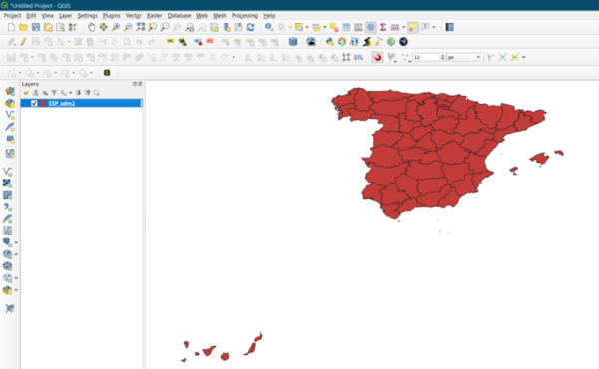Click the Identify Features tool

[x=269, y=27]
